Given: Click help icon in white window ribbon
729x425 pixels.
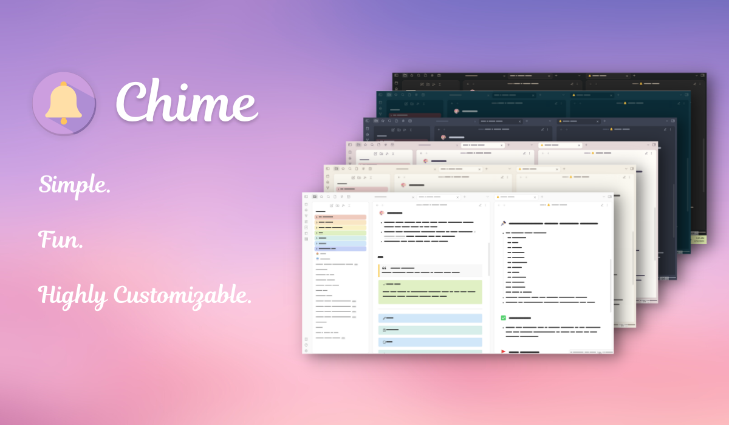Looking at the screenshot, I should (306, 345).
